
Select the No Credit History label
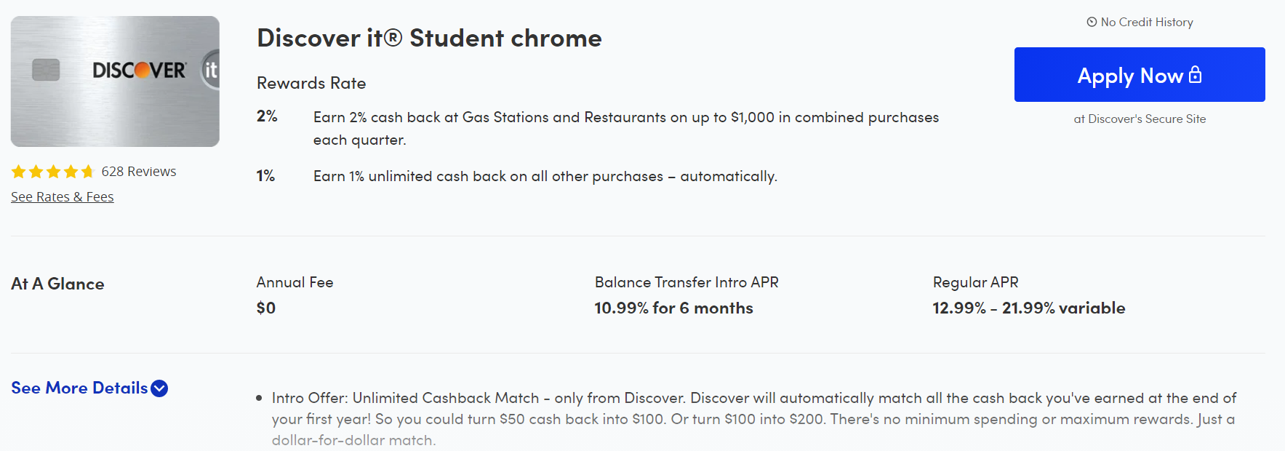1147,22
